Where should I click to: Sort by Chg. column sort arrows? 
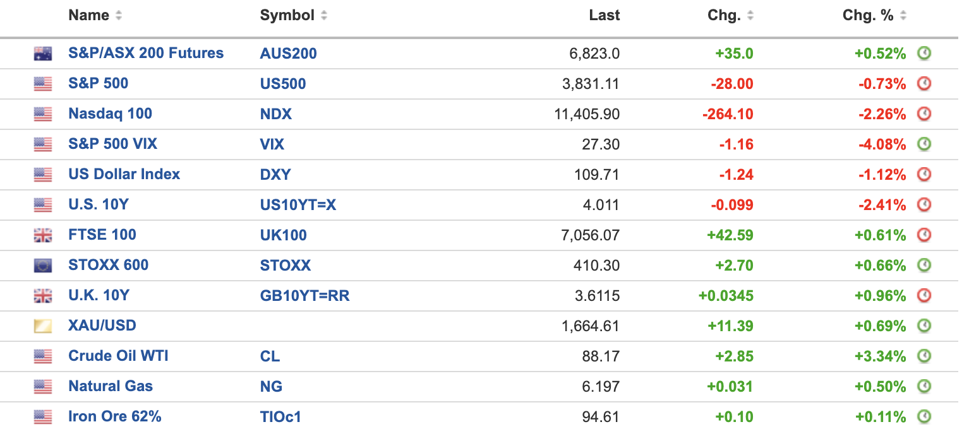(750, 16)
